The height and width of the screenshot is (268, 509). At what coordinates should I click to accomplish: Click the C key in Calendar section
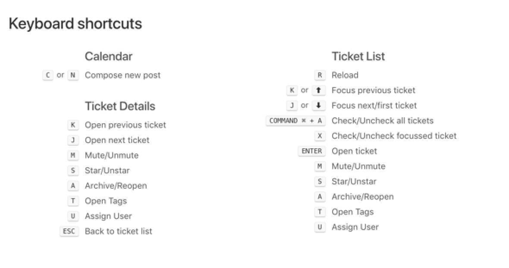[x=48, y=75]
